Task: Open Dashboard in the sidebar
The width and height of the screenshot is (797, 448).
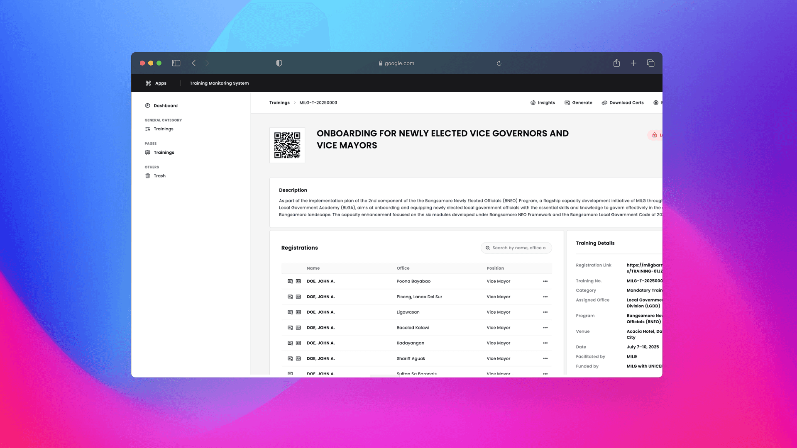Action: click(x=165, y=106)
